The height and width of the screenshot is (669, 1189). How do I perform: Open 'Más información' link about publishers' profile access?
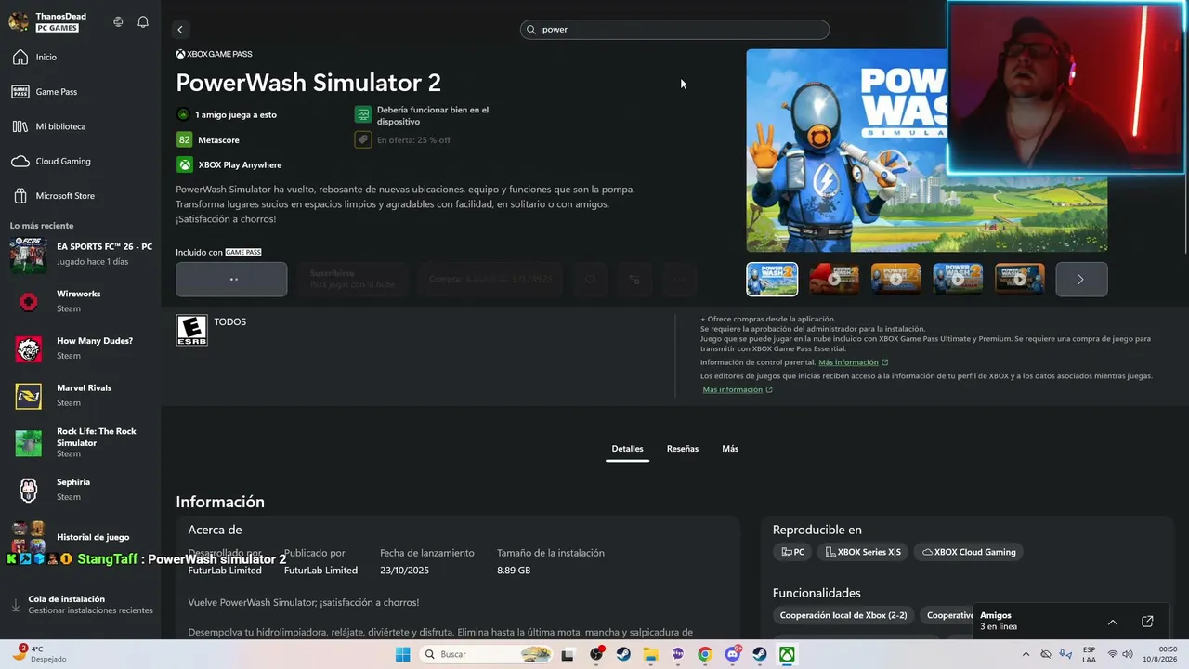732,389
